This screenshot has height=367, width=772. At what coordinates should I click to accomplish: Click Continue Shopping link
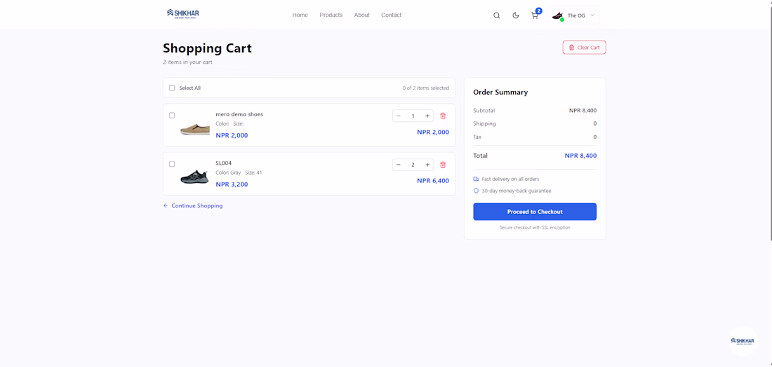(x=193, y=206)
